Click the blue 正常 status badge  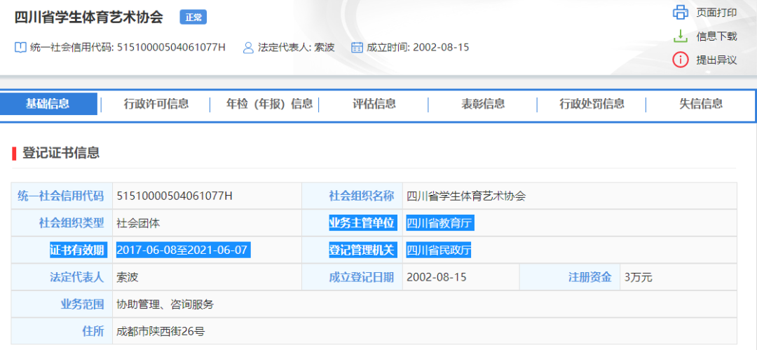tap(193, 18)
